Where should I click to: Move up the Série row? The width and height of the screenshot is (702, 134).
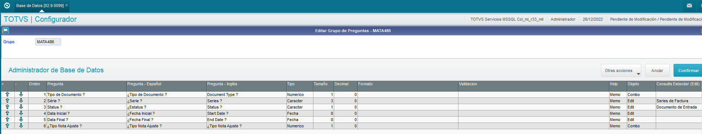pyautogui.click(x=7, y=101)
